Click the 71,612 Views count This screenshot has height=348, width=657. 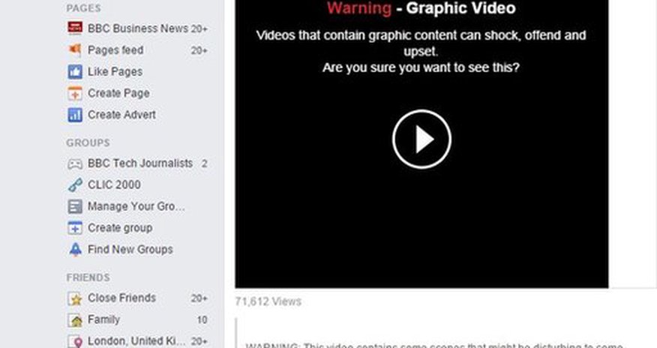pos(268,301)
